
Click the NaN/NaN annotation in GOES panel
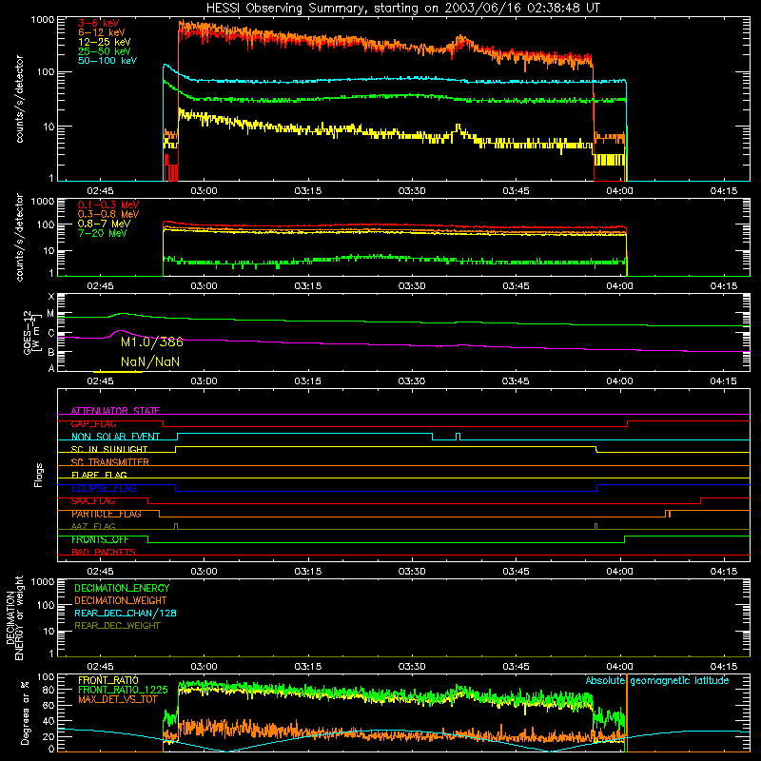150,362
